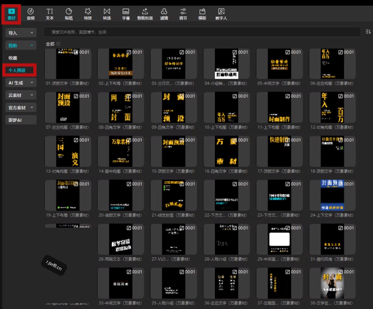Select the 01-顶部文字 preset thumbnail
Image resolution: width=373 pixels, height=309 pixels.
68,64
